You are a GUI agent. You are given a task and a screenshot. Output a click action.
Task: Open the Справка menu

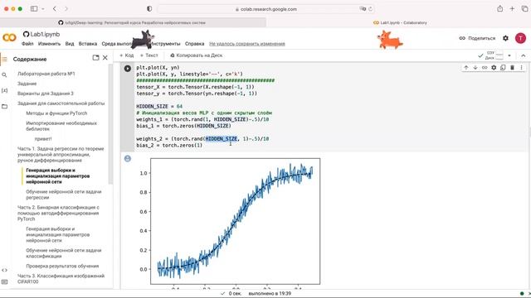194,44
